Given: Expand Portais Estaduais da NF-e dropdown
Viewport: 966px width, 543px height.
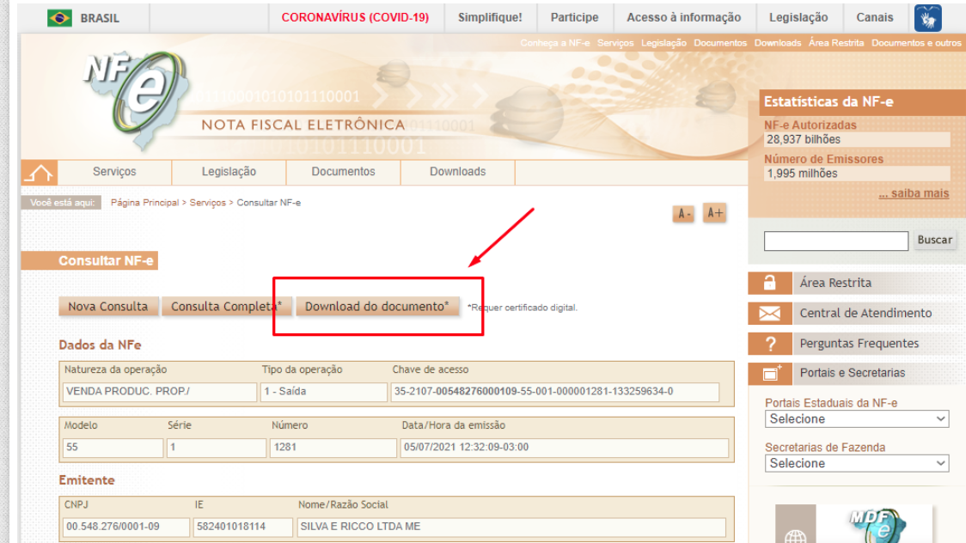Looking at the screenshot, I should click(856, 419).
